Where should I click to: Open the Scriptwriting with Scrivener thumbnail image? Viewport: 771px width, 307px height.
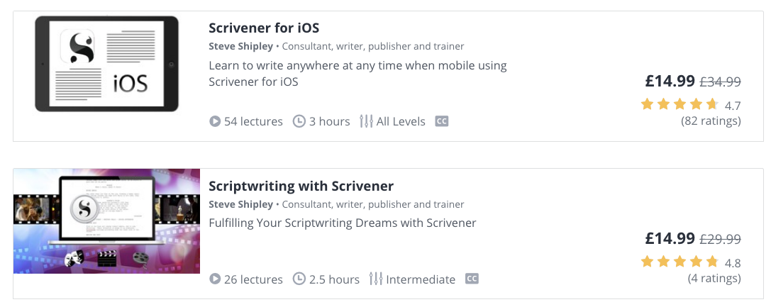click(106, 221)
